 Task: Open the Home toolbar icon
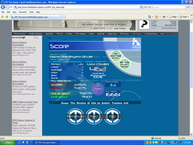[x=149, y=17]
